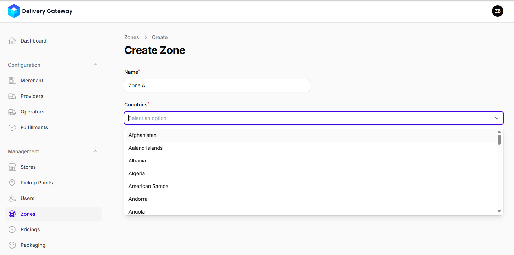514x255 pixels.
Task: Select American Samoa option
Action: 148,186
